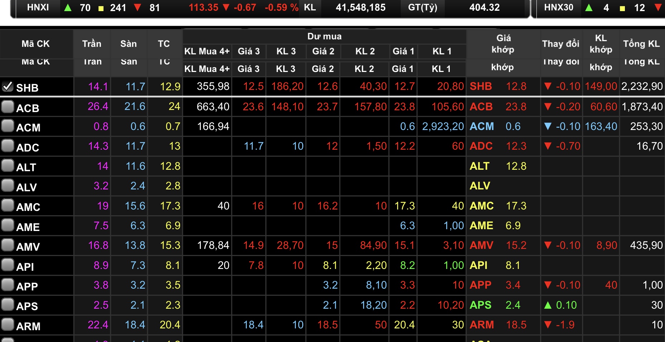The height and width of the screenshot is (342, 665).
Task: Tick the AME row checkbox
Action: point(8,225)
